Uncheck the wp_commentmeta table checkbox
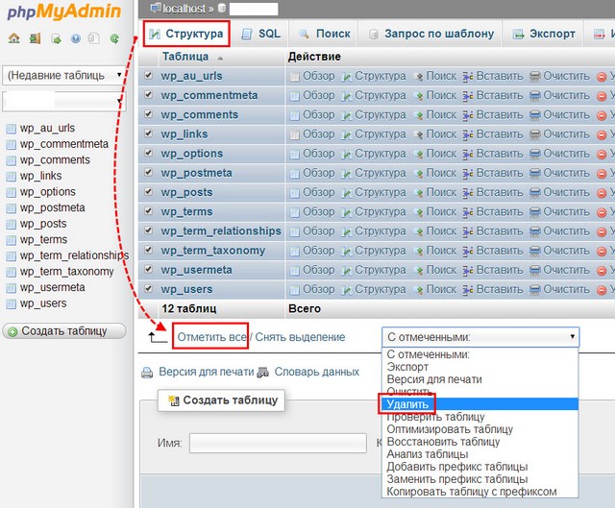Viewport: 615px width, 508px height. [x=148, y=94]
